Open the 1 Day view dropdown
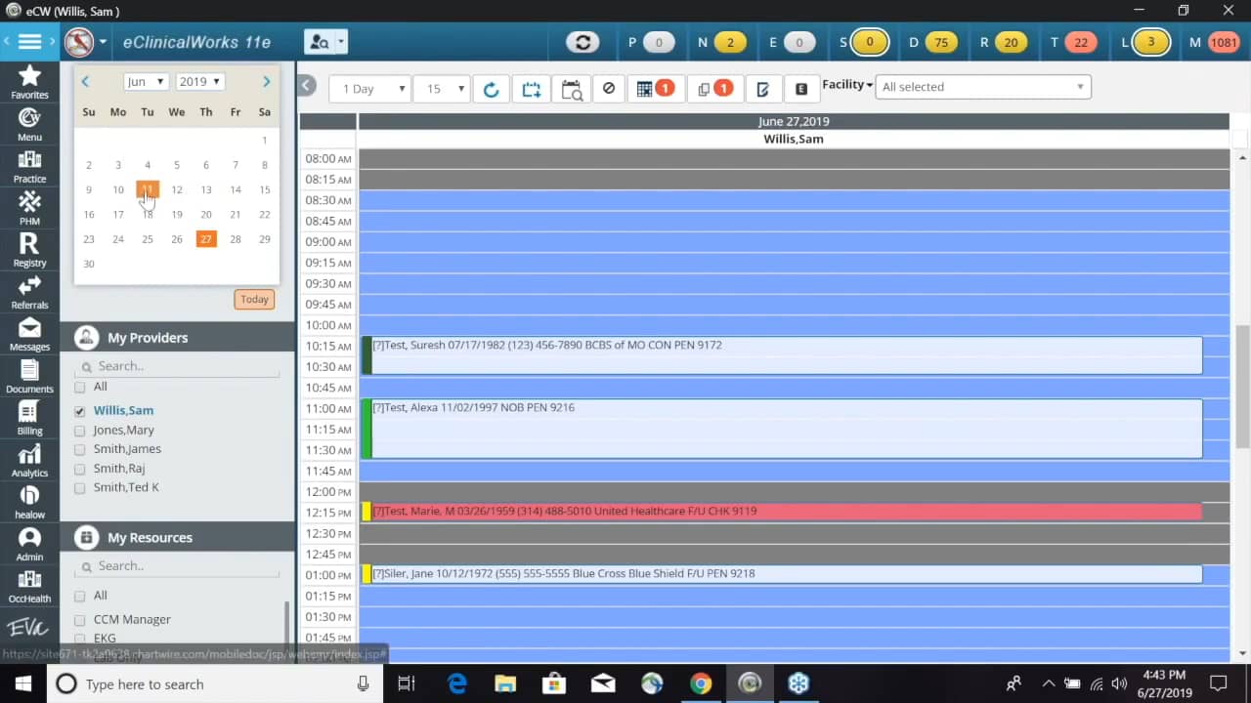Screen dimensions: 1251x703 (369, 89)
